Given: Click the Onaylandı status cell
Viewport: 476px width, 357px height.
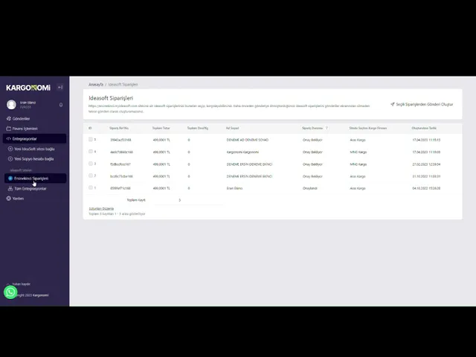Looking at the screenshot, I should (x=310, y=188).
